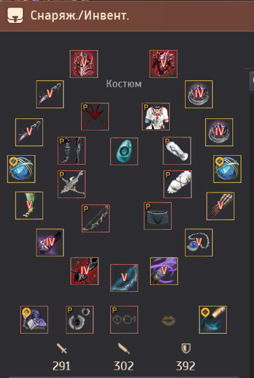This screenshot has width=254, height=378.
Task: Open the teal alchemy stone slot
Action: coord(124,151)
